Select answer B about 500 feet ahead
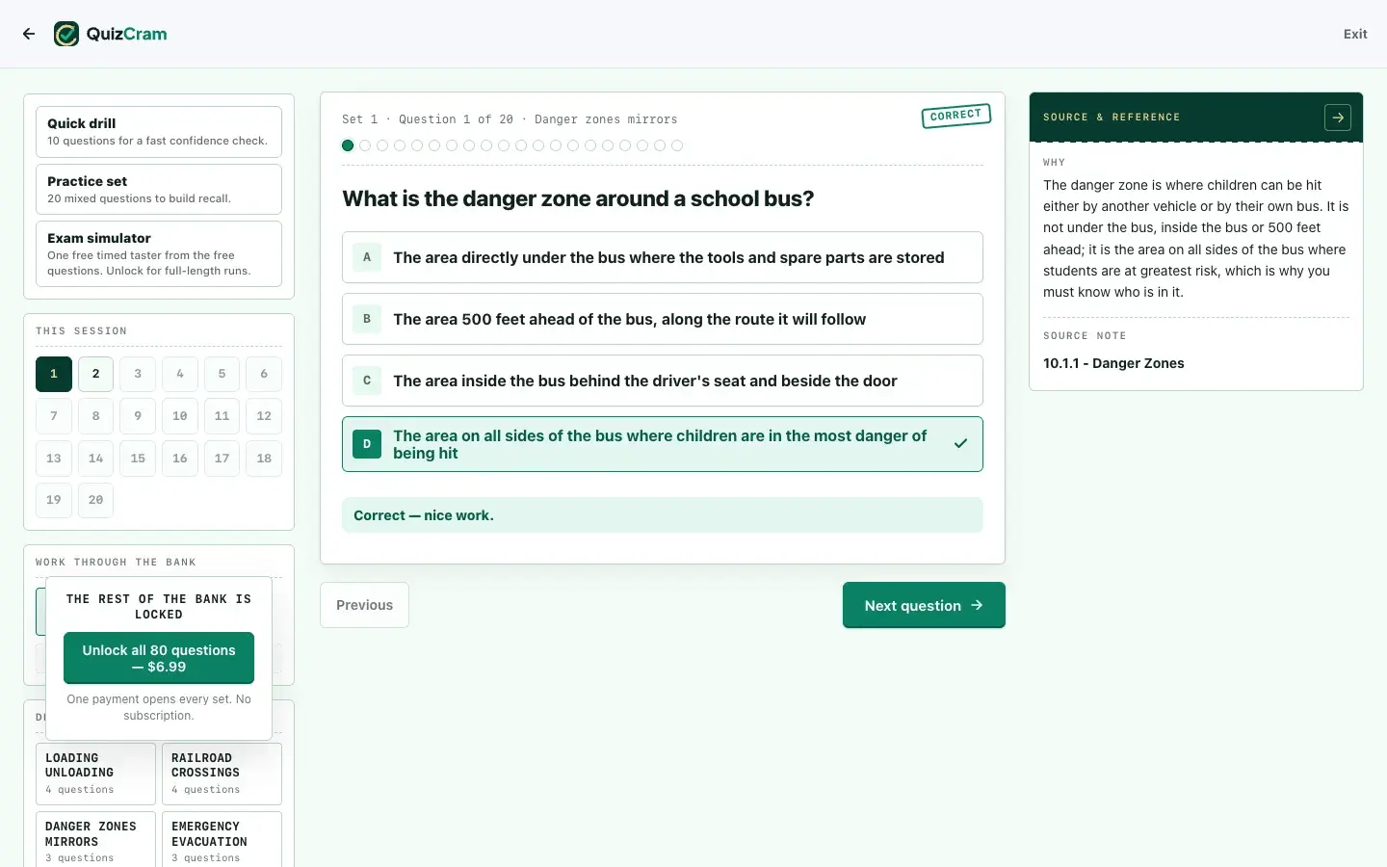 coord(663,319)
